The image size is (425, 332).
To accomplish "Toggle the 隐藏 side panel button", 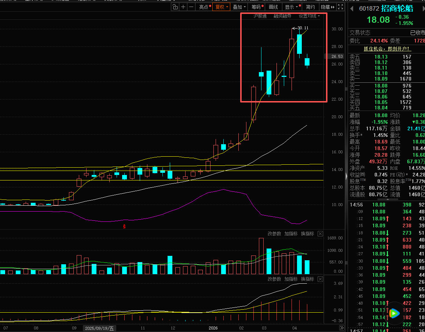I will (x=327, y=7).
